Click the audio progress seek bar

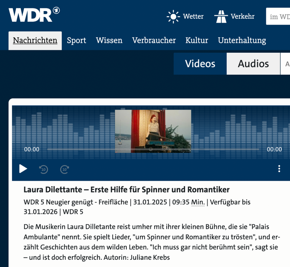pos(153,149)
